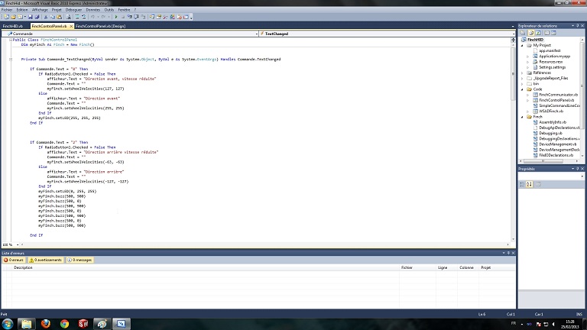Image resolution: width=587 pixels, height=330 pixels.
Task: Click the alphabetical sort icon in Propriétés
Action: [x=530, y=184]
